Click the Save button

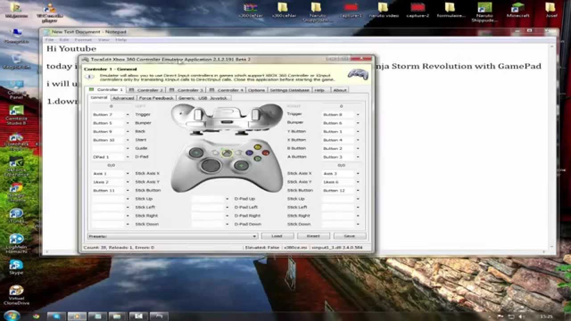pyautogui.click(x=349, y=236)
